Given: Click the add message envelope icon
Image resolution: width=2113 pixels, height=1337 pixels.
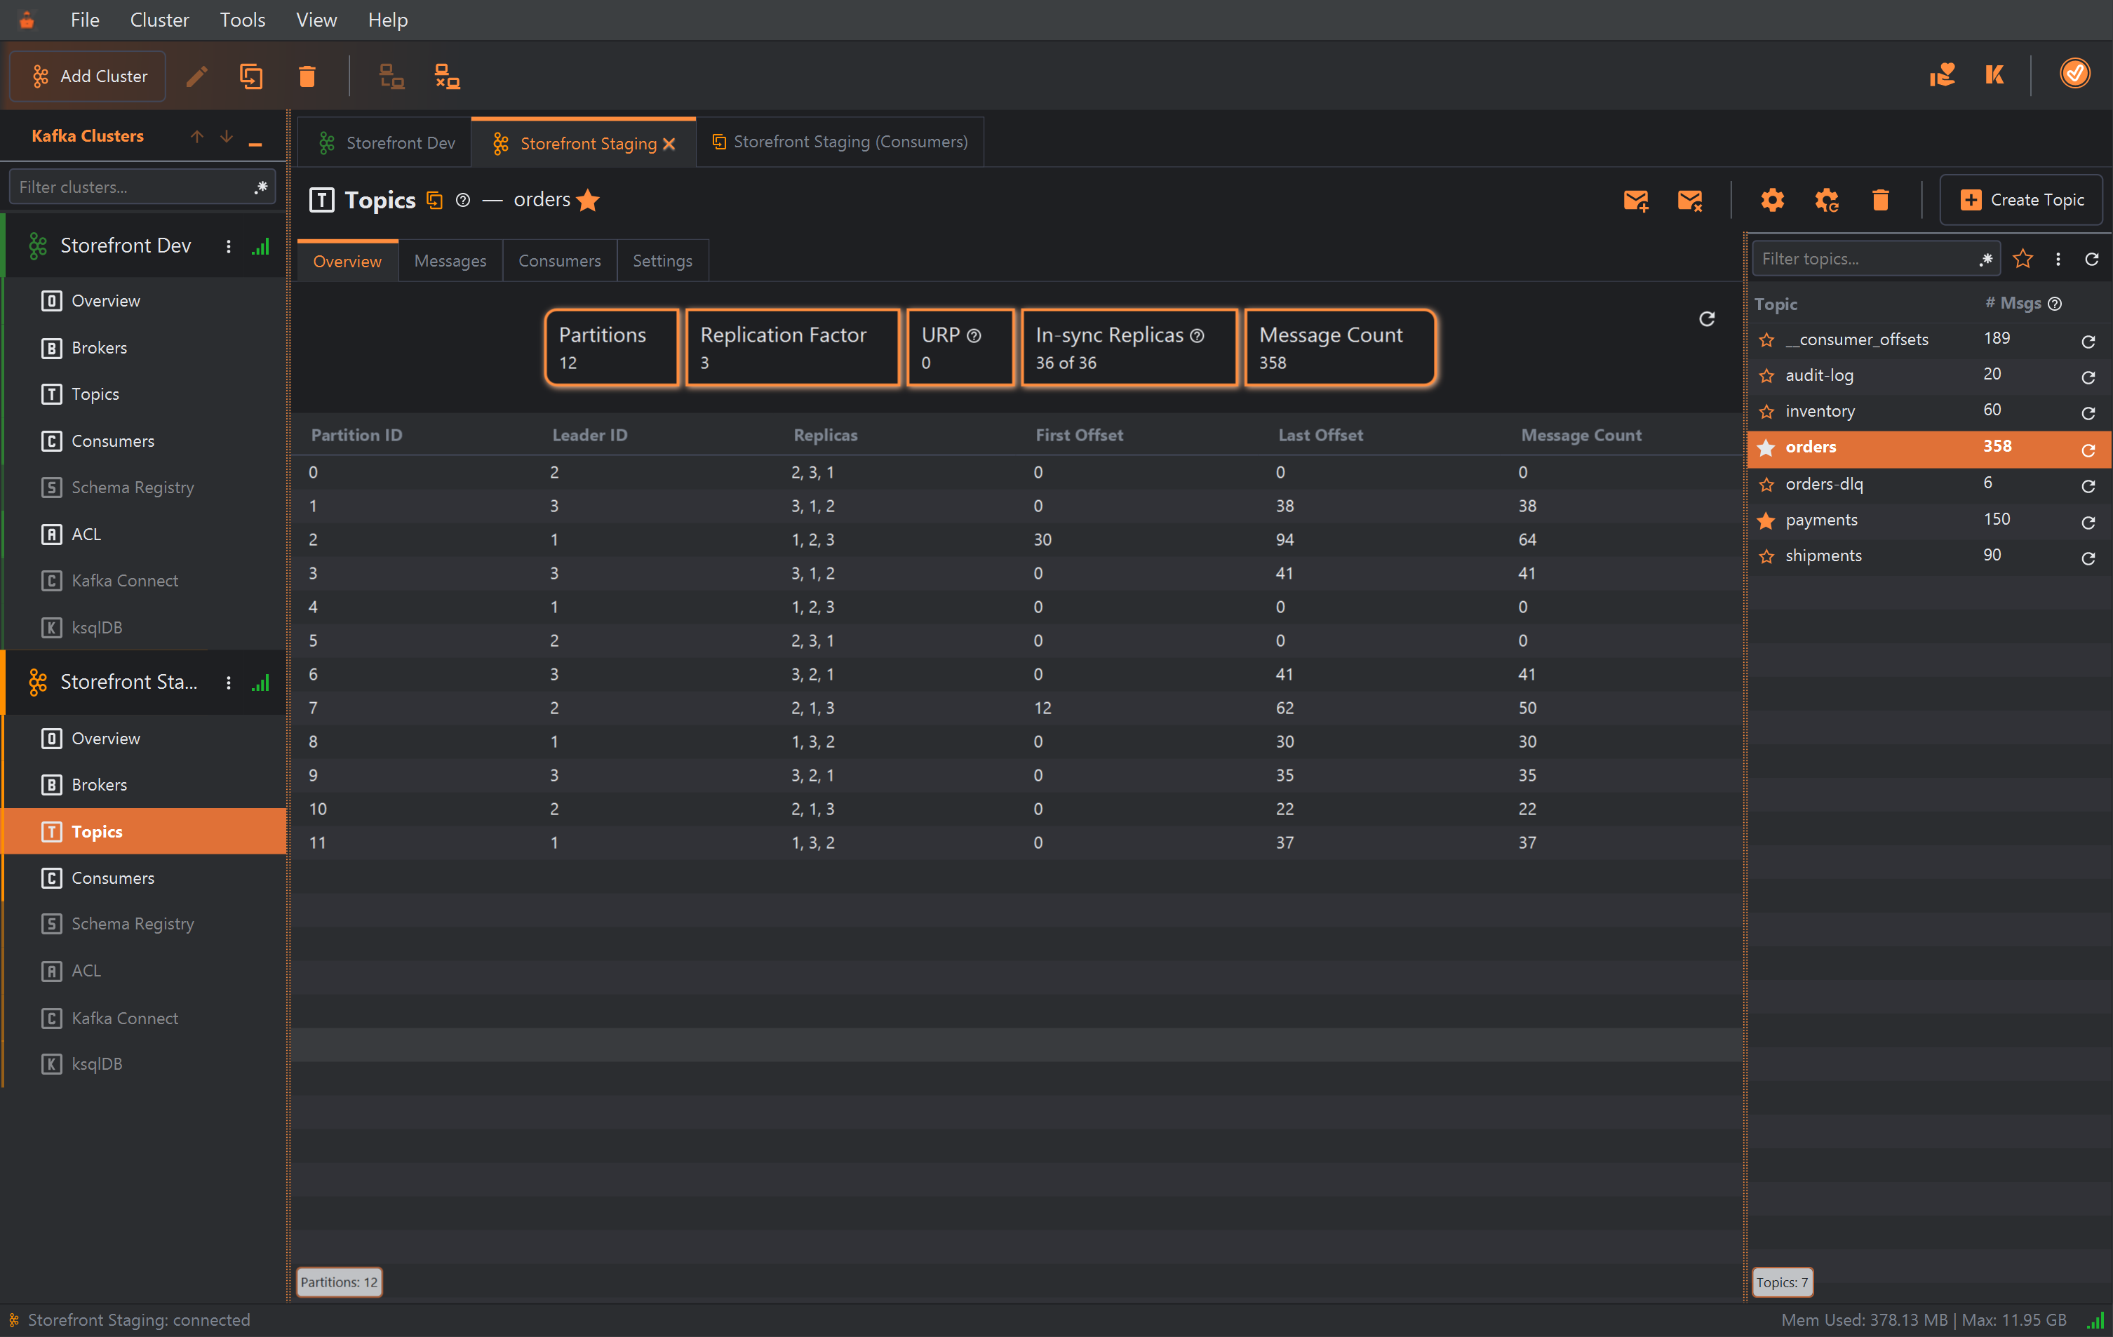Looking at the screenshot, I should tap(1636, 200).
